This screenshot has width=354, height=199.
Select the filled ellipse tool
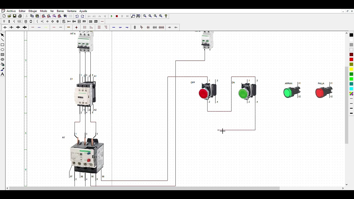click(x=2, y=59)
